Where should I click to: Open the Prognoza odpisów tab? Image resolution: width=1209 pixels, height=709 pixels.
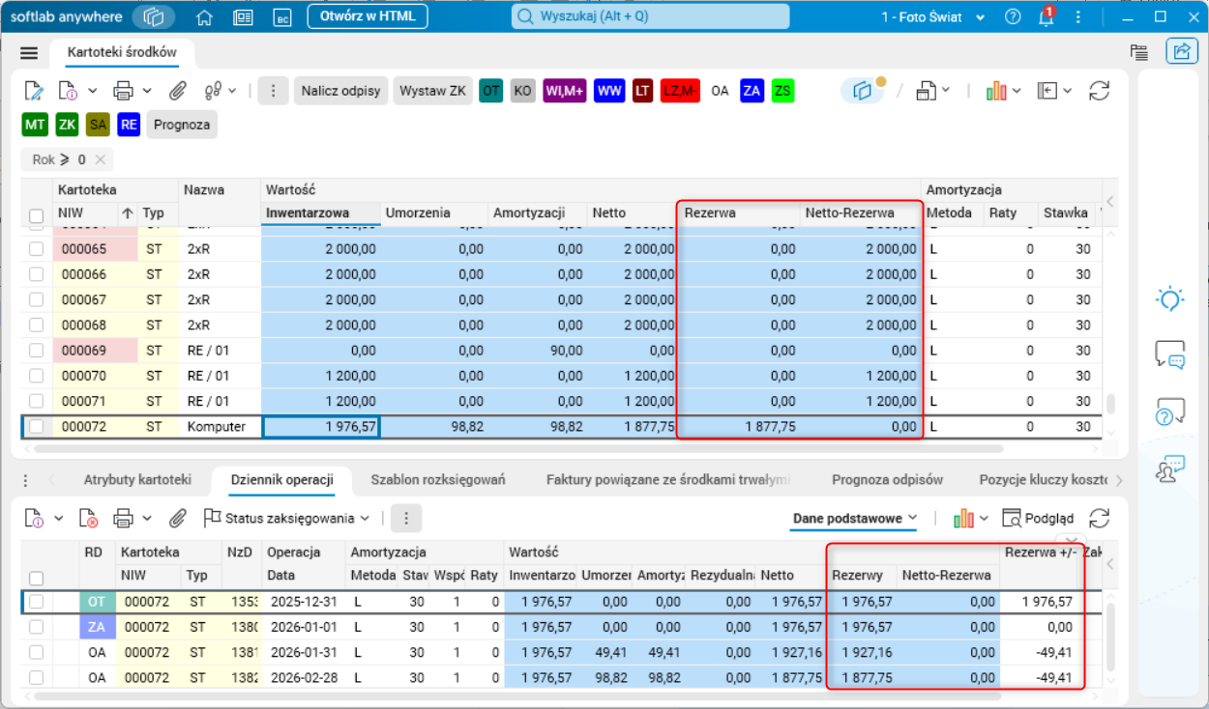click(887, 479)
